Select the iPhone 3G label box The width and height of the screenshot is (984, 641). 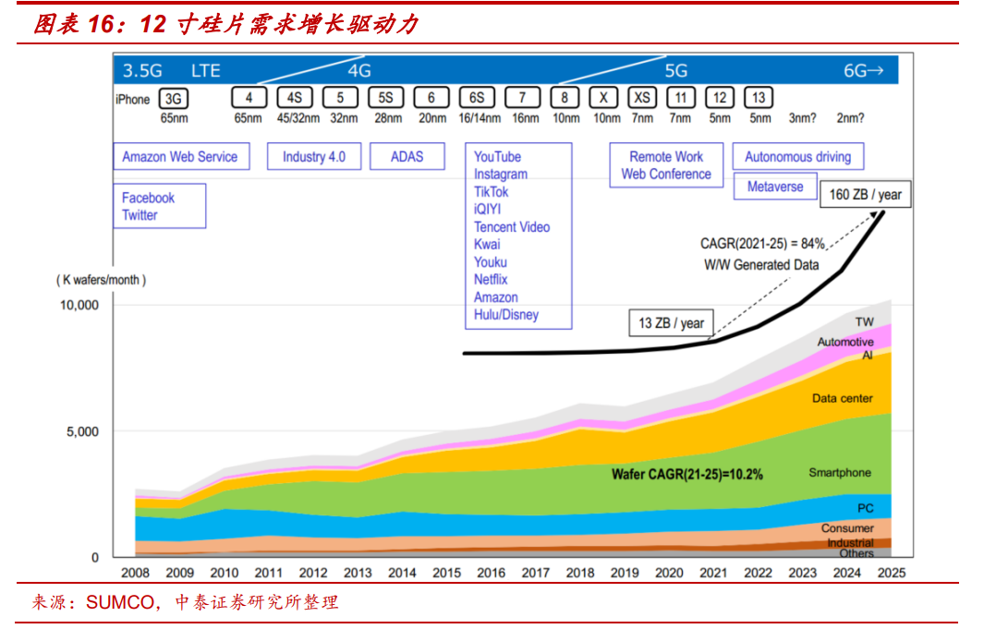point(172,97)
